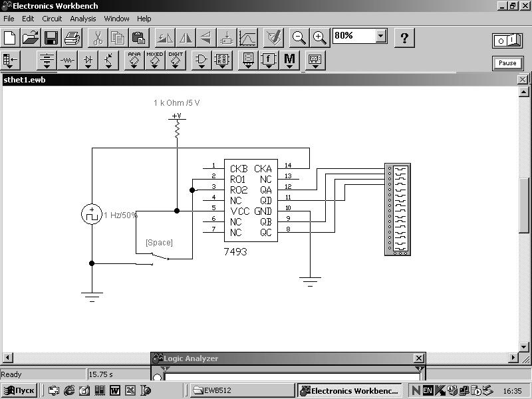The image size is (532, 399).
Task: Create a subcircuit
Action: (227, 38)
